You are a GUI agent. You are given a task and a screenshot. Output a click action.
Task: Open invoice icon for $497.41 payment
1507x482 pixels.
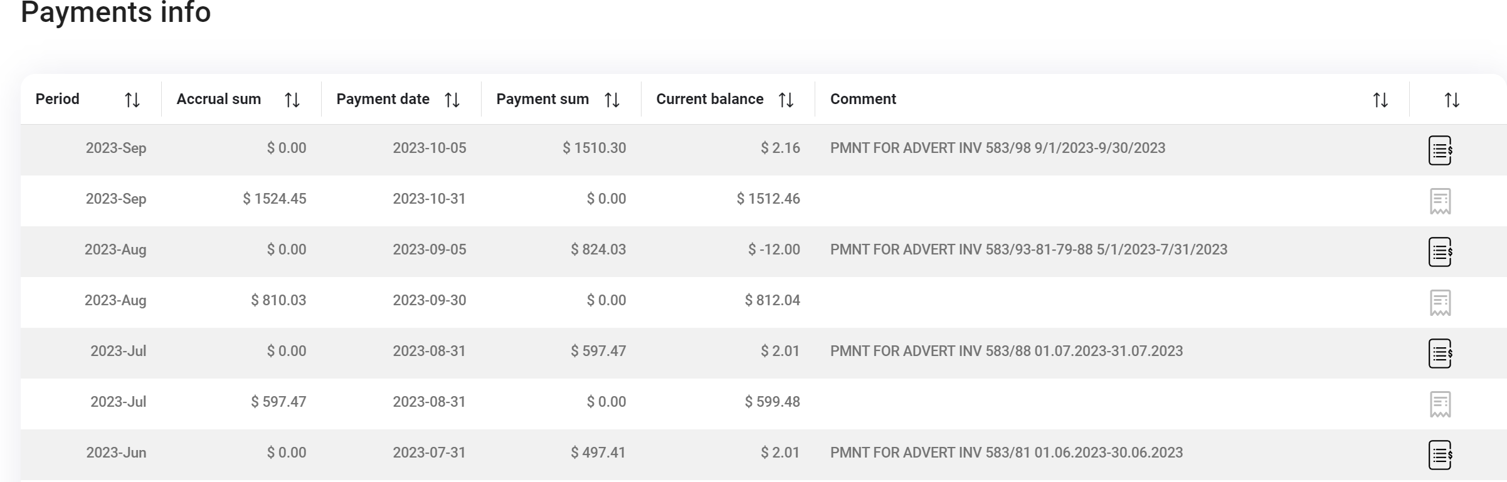coord(1440,455)
